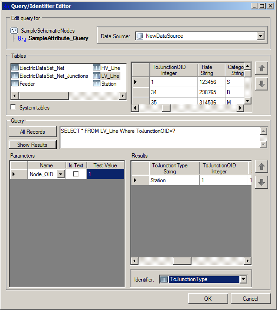Select the ElectricDataSet_Net table icon
The width and height of the screenshot is (277, 310).
15,68
